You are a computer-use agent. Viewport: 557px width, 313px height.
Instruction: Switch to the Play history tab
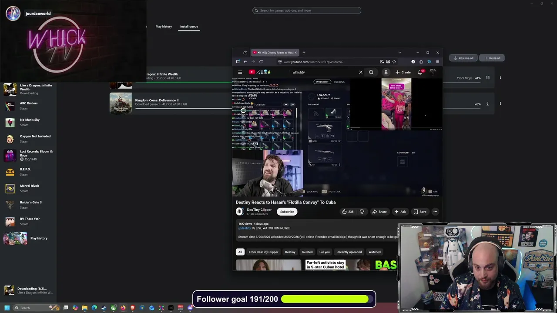(x=164, y=27)
